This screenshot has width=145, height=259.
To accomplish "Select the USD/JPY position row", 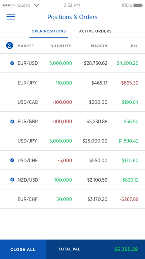I will pyautogui.click(x=72, y=141).
